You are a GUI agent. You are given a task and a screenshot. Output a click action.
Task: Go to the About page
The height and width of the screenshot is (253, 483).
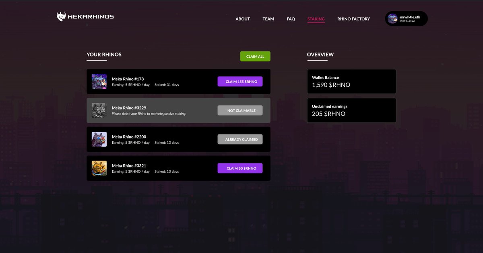(243, 19)
